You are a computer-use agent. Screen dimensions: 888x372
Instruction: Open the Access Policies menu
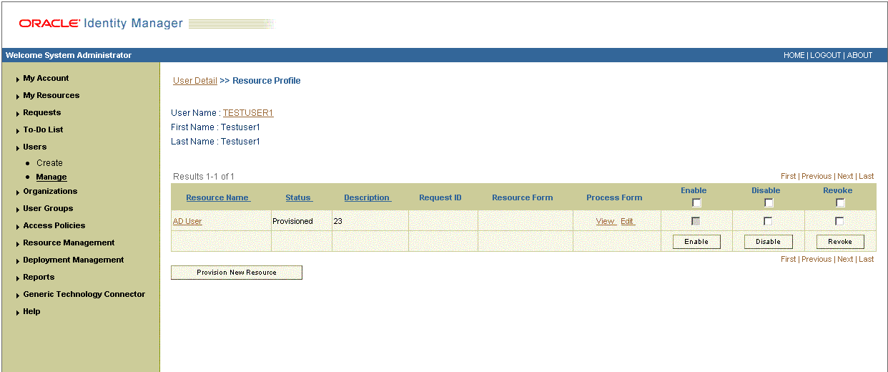coord(54,225)
